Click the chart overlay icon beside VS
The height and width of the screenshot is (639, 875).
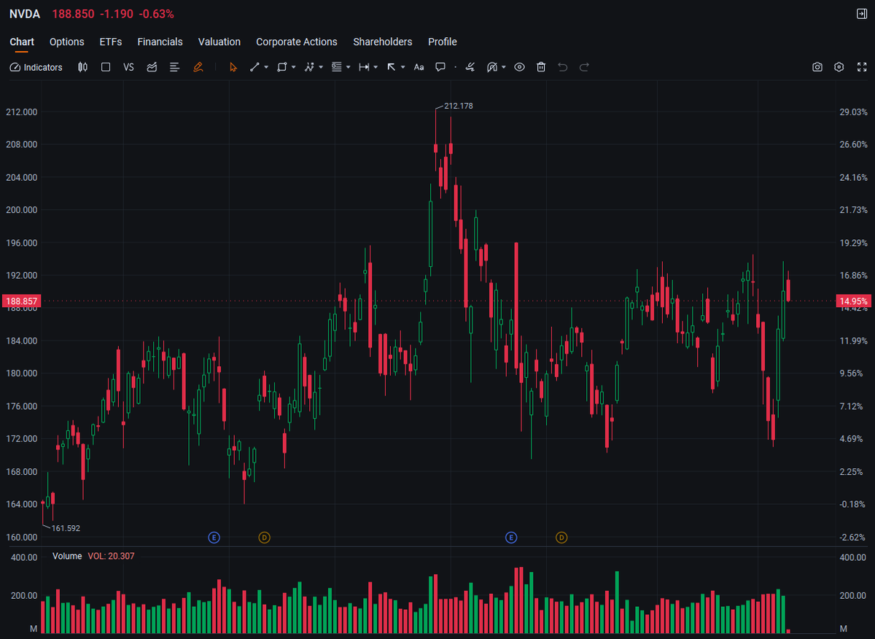pos(152,67)
